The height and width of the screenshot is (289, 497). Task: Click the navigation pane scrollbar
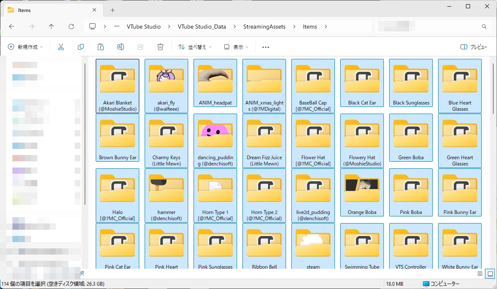point(85,134)
